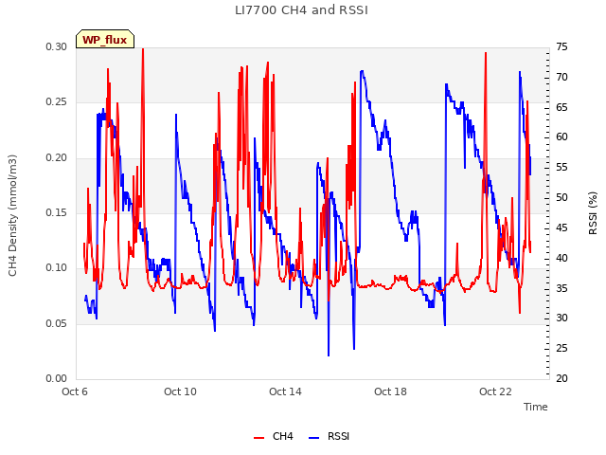Screen dimensions: 606x455
Task: Click the 0.15 left axis value
Action: [x=57, y=212]
